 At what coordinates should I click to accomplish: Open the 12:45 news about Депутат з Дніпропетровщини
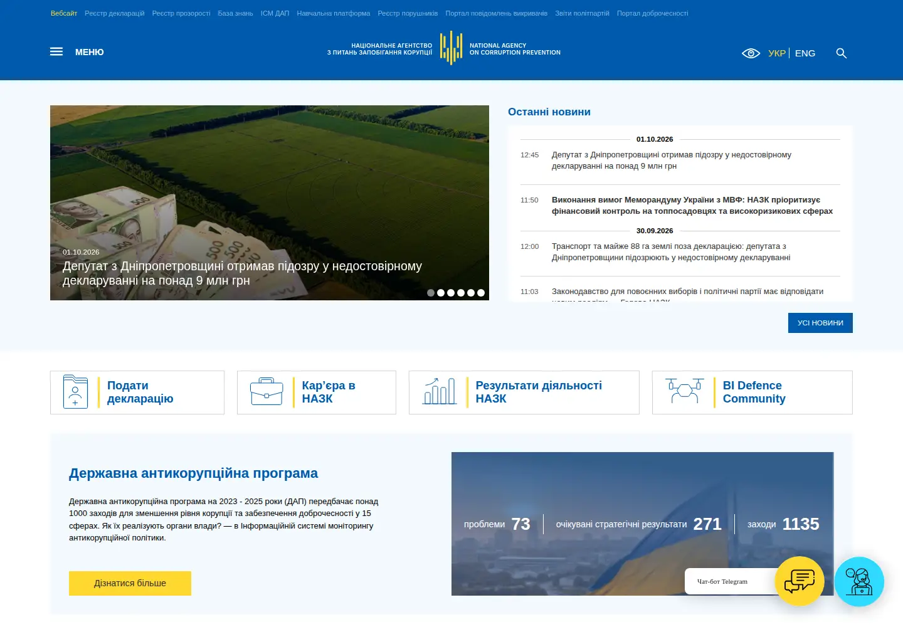tap(672, 161)
